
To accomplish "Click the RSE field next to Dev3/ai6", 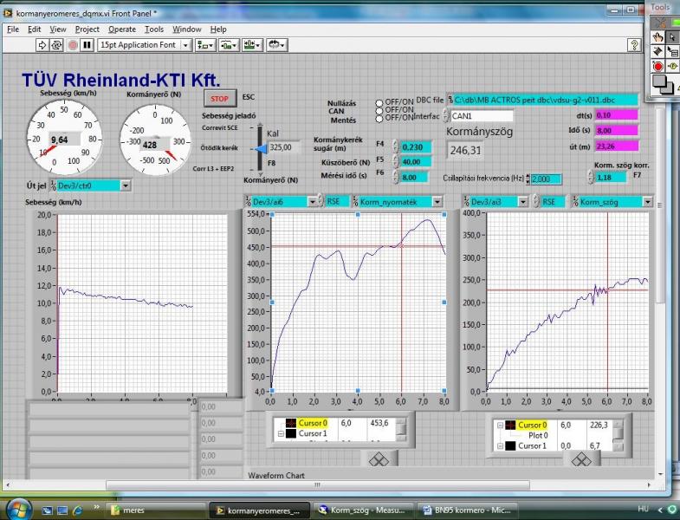I will (x=336, y=202).
